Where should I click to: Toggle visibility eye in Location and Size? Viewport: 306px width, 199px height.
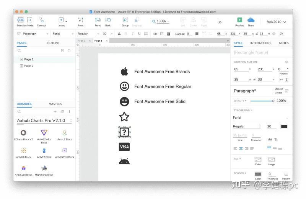click(286, 62)
